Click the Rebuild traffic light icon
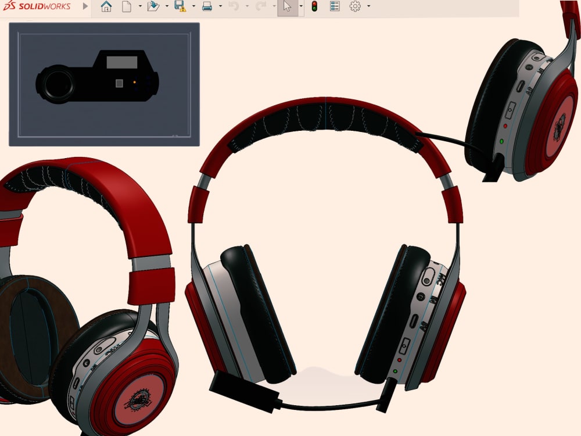 (x=314, y=6)
